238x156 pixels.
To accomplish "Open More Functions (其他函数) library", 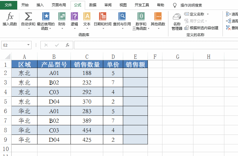I will pos(158,21).
